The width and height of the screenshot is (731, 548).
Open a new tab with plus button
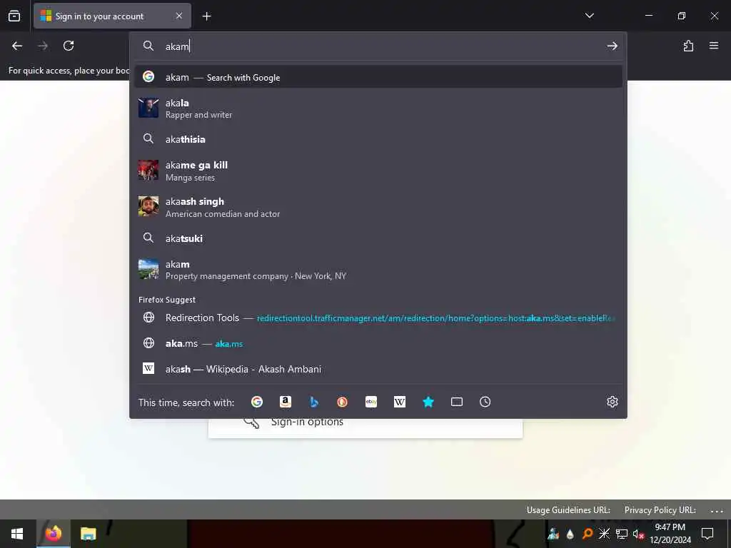[x=206, y=16]
